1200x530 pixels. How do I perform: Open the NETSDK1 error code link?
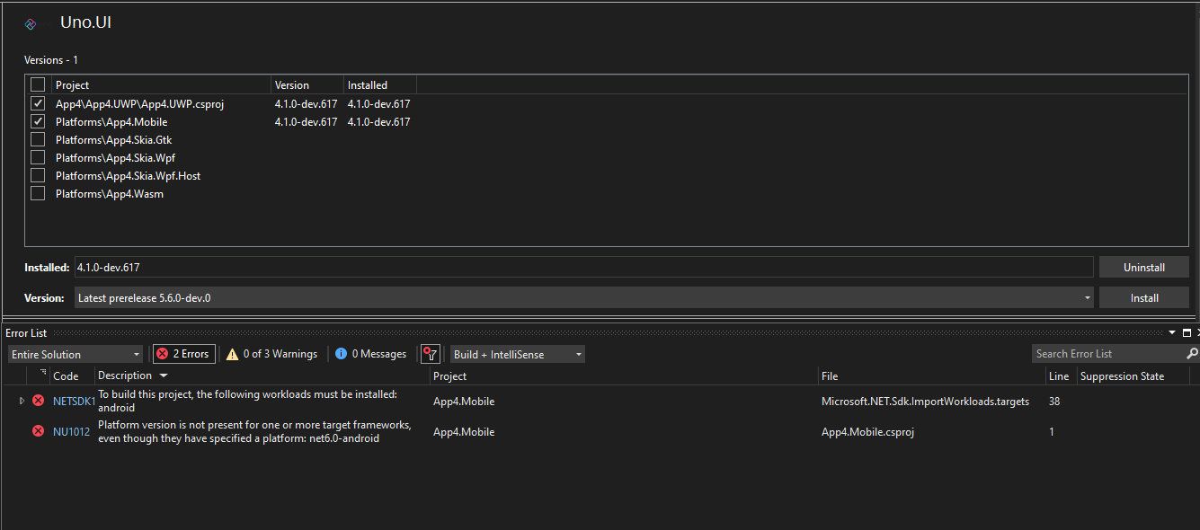(74, 401)
